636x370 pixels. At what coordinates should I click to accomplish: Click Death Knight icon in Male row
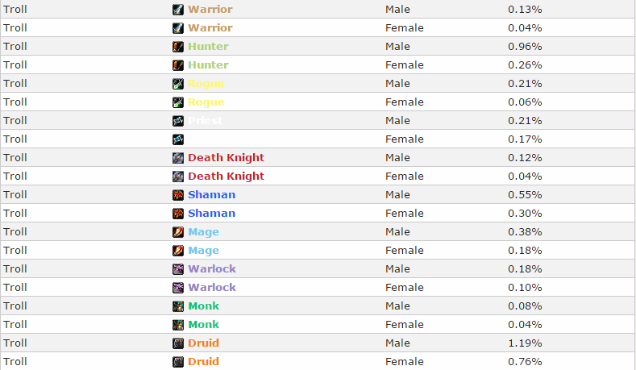[177, 158]
